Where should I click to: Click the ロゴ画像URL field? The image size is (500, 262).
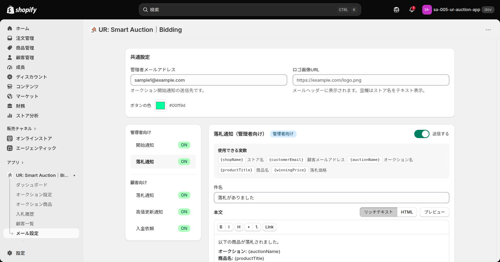click(371, 80)
